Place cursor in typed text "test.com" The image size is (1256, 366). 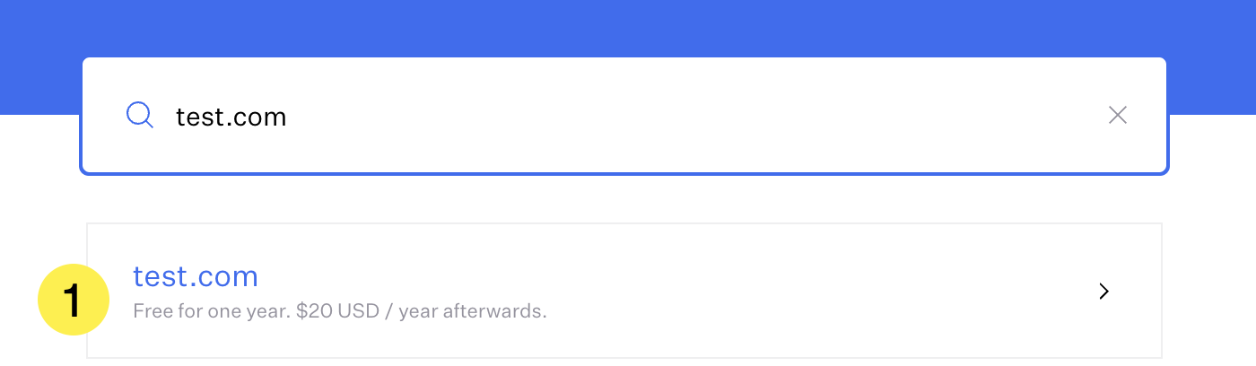(231, 117)
